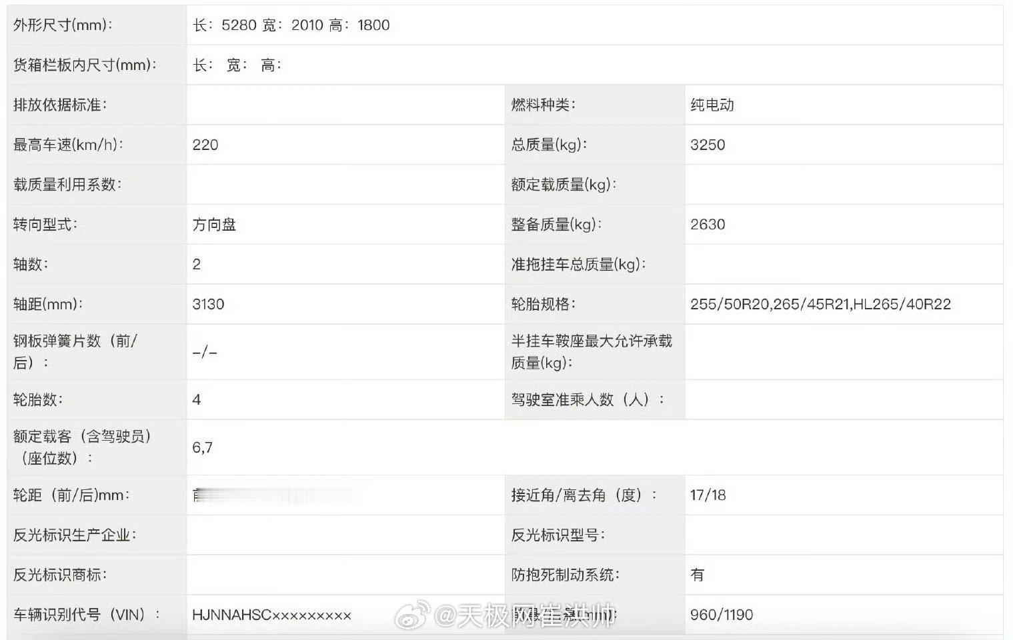The width and height of the screenshot is (1013, 640).
Task: Click the 轮距(前/后)mm label
Action: 71,495
